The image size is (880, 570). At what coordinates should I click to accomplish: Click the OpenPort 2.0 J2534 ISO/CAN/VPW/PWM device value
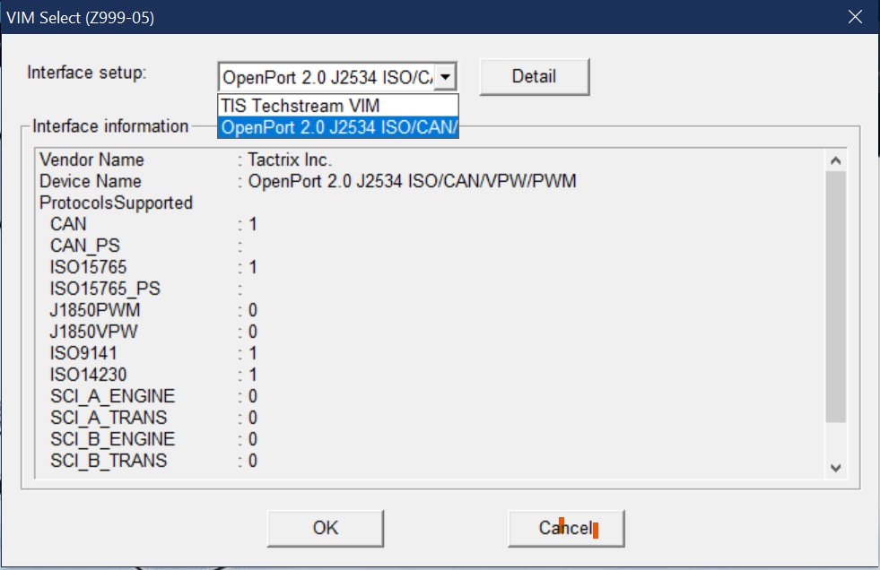(412, 181)
